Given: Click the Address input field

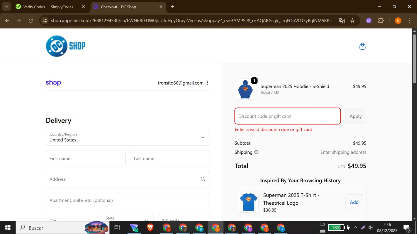Looking at the screenshot, I should 128,179.
